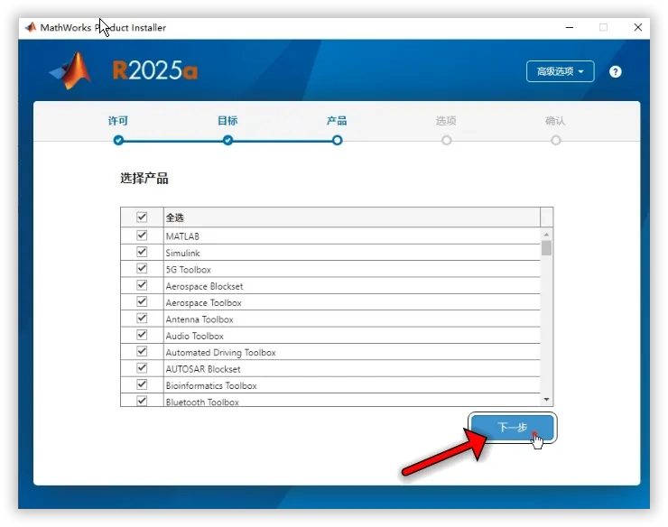Click the MATLAB product name

click(182, 236)
